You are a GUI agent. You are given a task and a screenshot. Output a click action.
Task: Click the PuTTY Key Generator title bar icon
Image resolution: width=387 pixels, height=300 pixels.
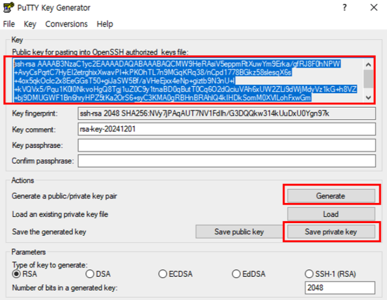click(x=8, y=7)
